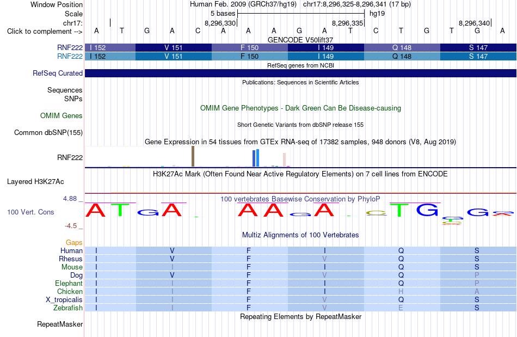
Task: Open the Common dbSNP(155) track label
Action: click(x=48, y=132)
